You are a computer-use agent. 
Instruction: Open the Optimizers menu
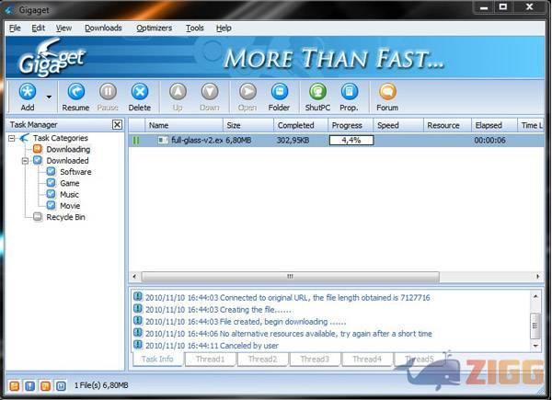pyautogui.click(x=154, y=29)
